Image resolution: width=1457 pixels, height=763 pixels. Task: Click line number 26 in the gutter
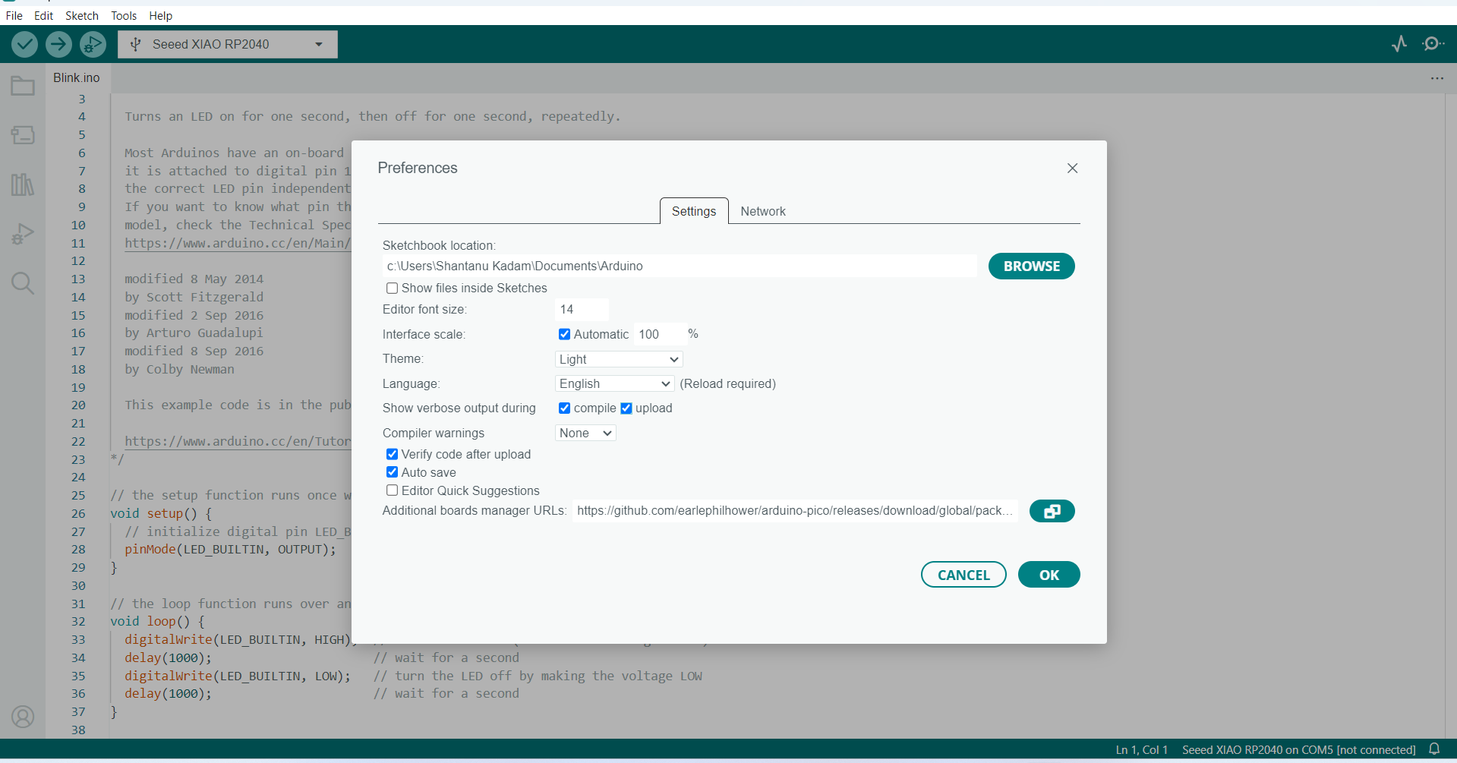pyautogui.click(x=78, y=514)
